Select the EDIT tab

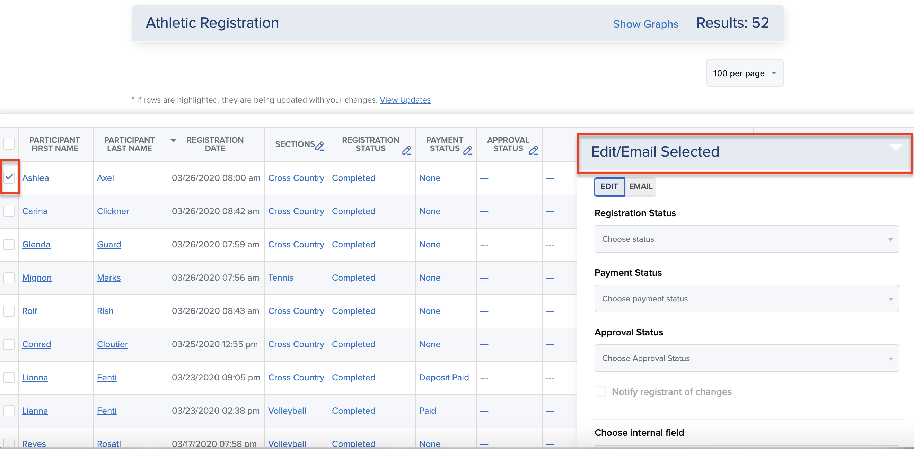point(609,186)
